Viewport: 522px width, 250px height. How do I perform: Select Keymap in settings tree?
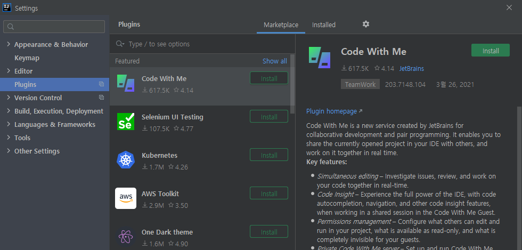click(x=27, y=58)
